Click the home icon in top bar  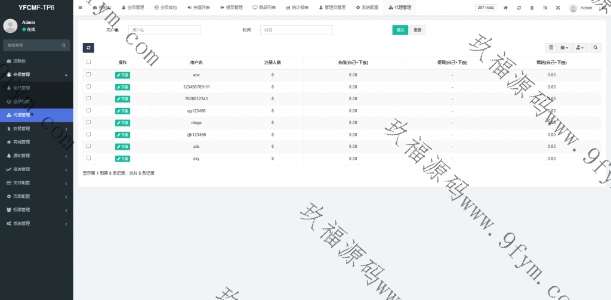click(x=505, y=8)
